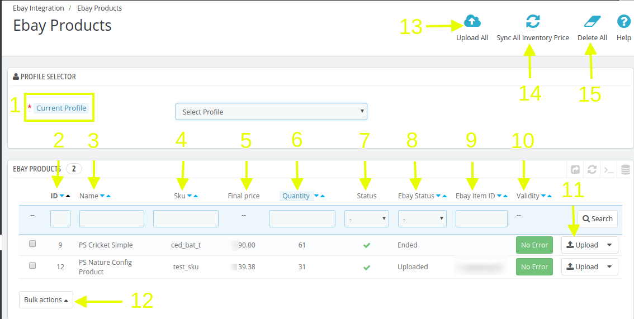Click the show SQL query terminal icon

point(609,170)
